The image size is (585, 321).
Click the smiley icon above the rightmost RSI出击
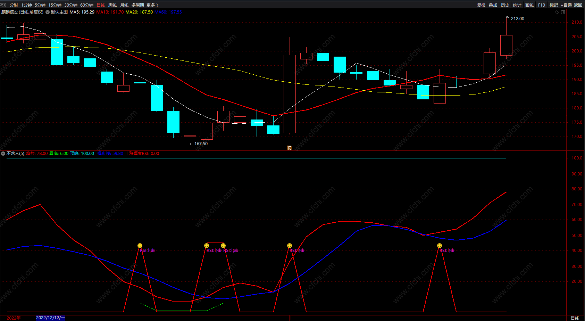440,246
